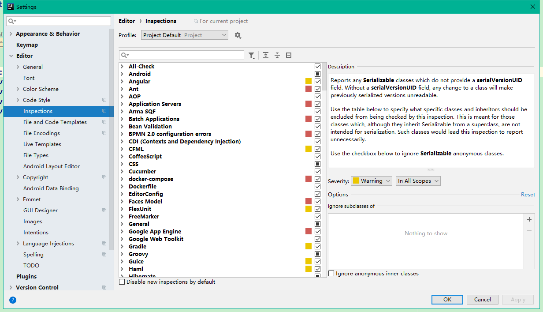The width and height of the screenshot is (543, 312).
Task: Click the red severity swatch for Ant
Action: click(x=309, y=89)
